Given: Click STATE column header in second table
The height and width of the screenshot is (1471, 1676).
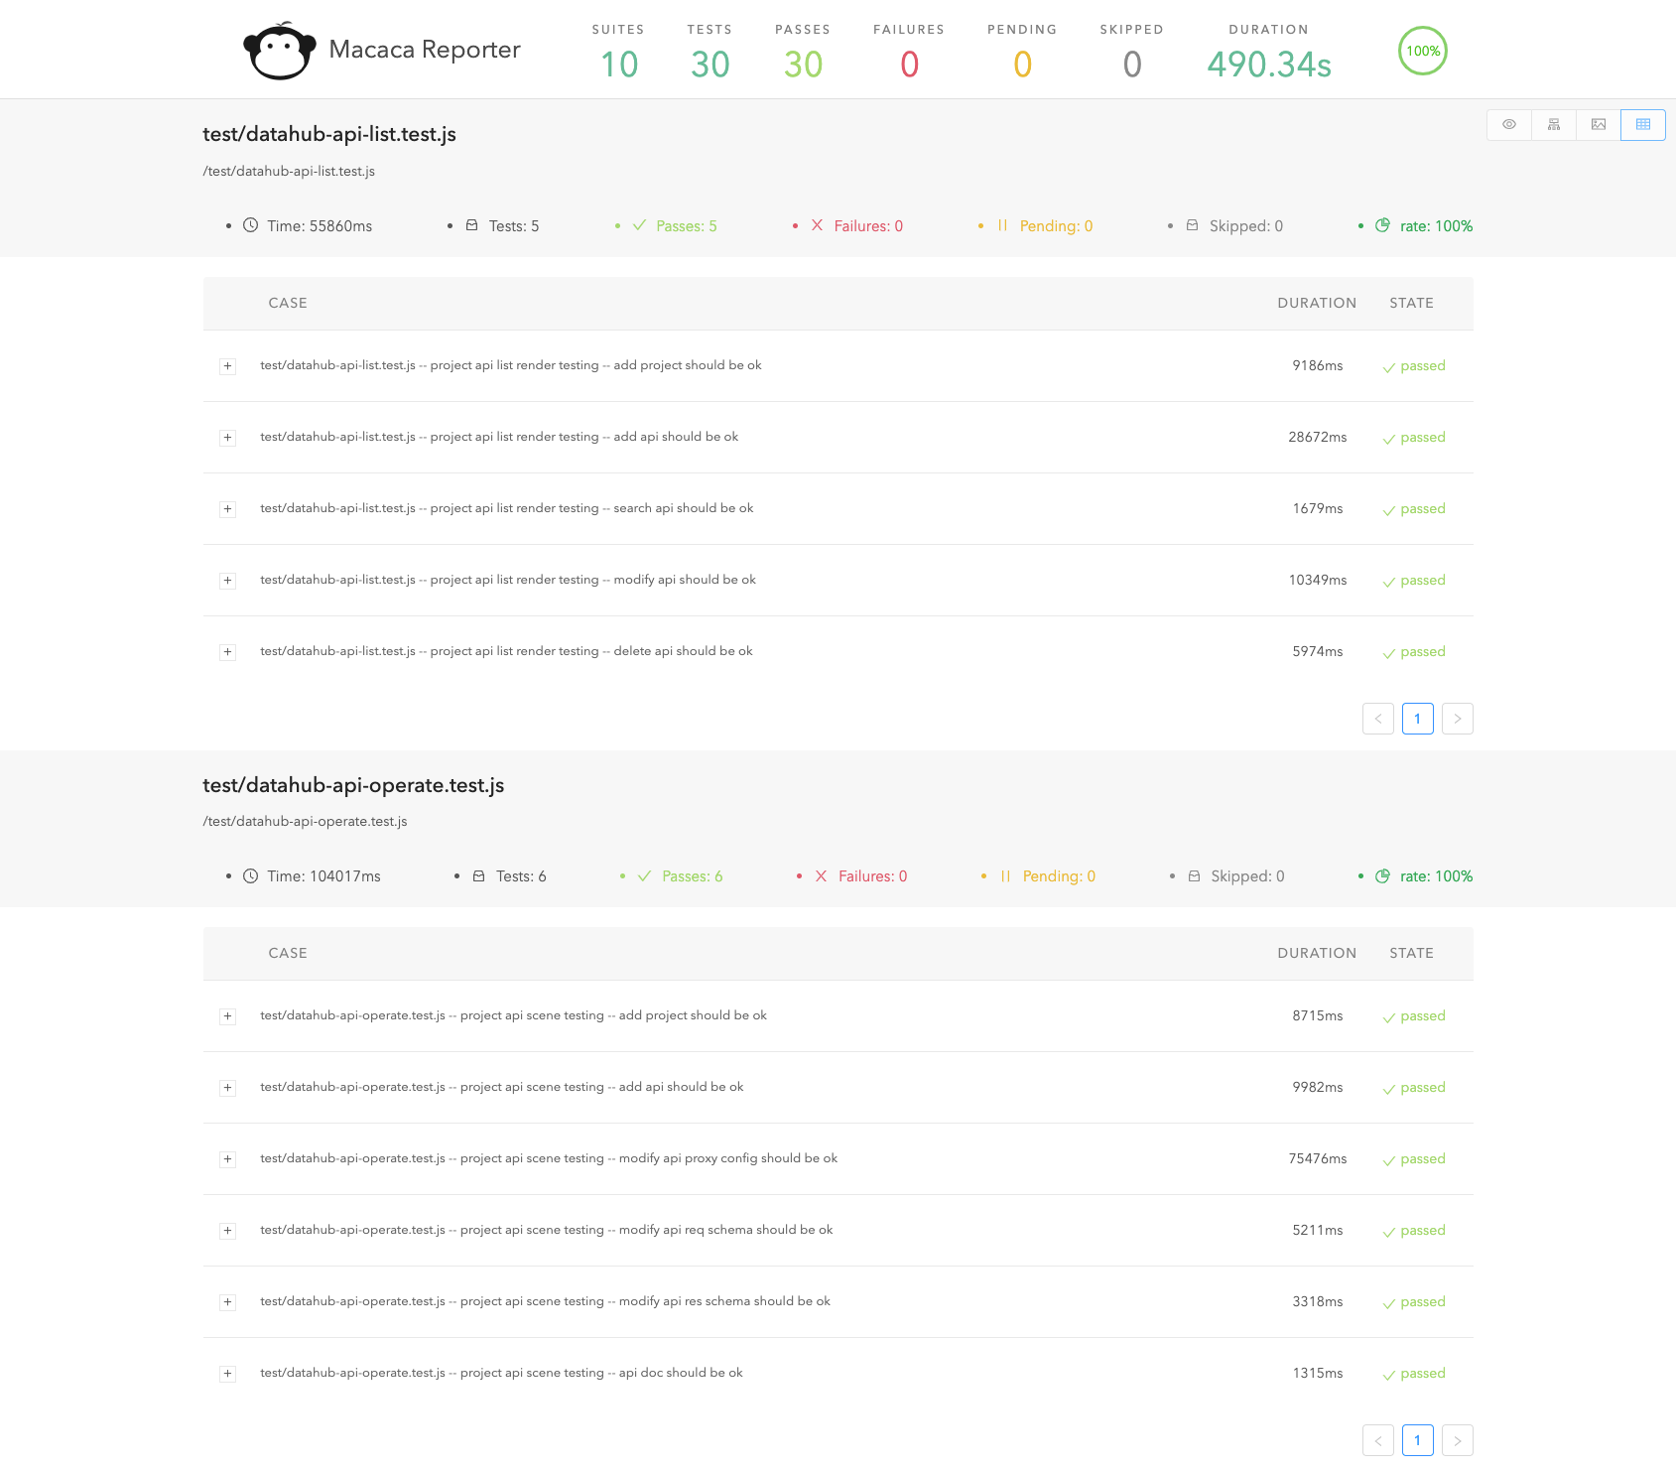Looking at the screenshot, I should coord(1411,953).
